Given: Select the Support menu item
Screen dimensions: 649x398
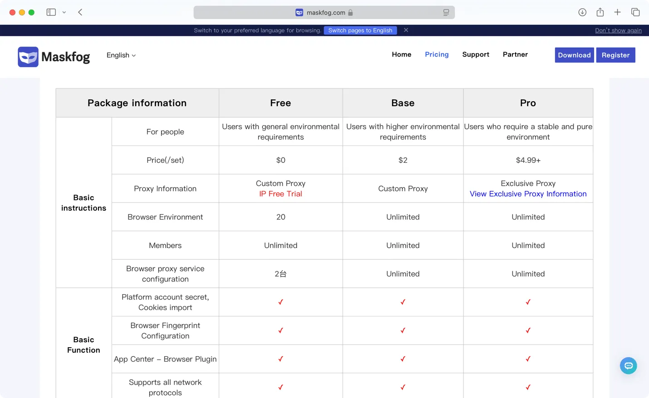Looking at the screenshot, I should coord(476,54).
